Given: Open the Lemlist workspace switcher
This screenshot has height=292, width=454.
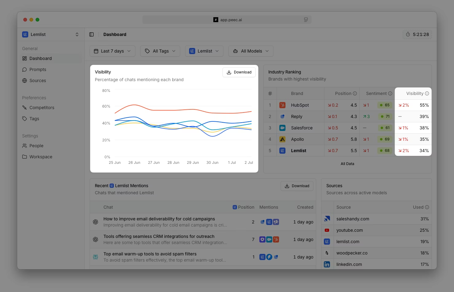Looking at the screenshot, I should tap(51, 34).
